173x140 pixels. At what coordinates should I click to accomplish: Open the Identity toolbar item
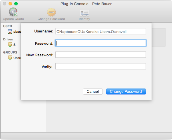[x=84, y=13]
